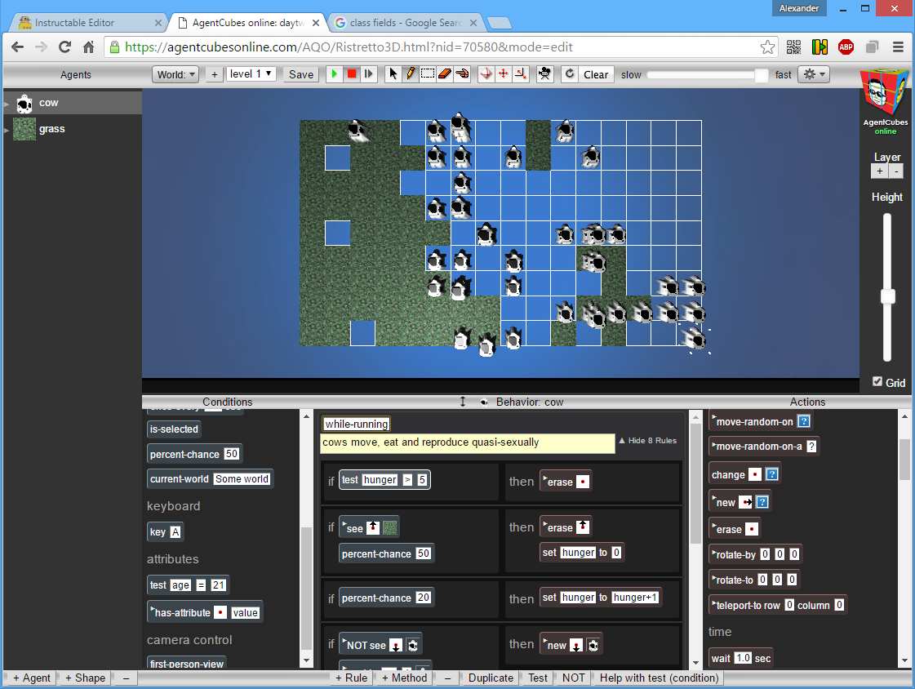
Task: Open Help with test (condition)
Action: (659, 678)
